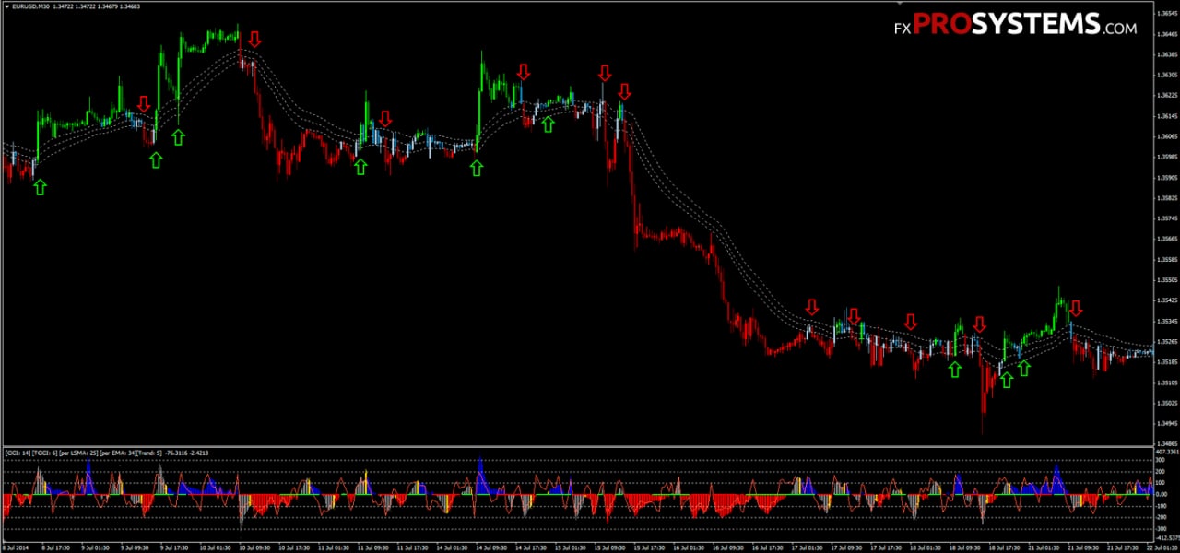Click the 1.36305 price axis label
This screenshot has width=1180, height=553.
point(1166,76)
